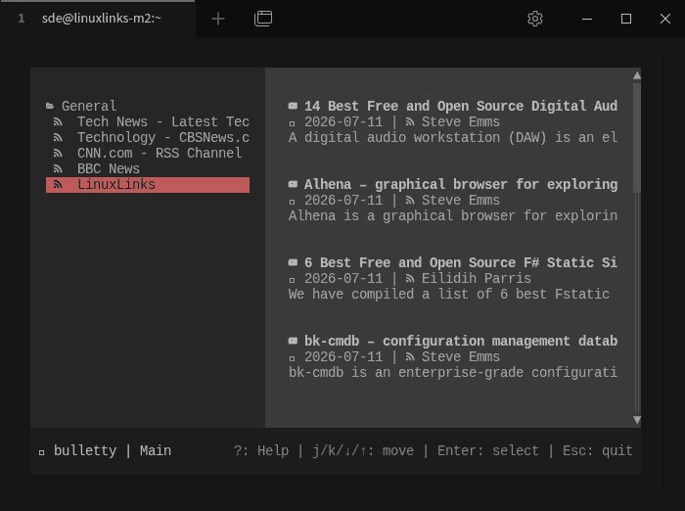685x511 pixels.
Task: Open article Alhena – graphical browser for exploring
Action: pyautogui.click(x=461, y=184)
